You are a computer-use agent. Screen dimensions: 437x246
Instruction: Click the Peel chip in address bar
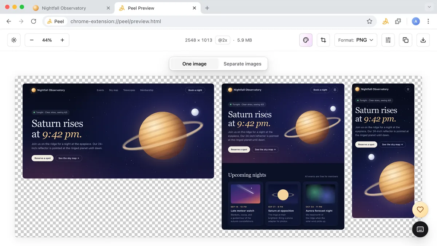(56, 21)
